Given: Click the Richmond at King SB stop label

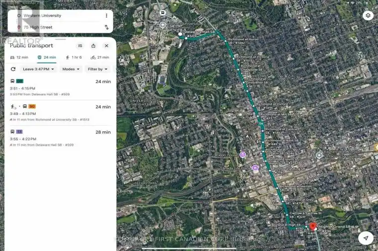Looking at the screenshot, I should coord(288,170).
